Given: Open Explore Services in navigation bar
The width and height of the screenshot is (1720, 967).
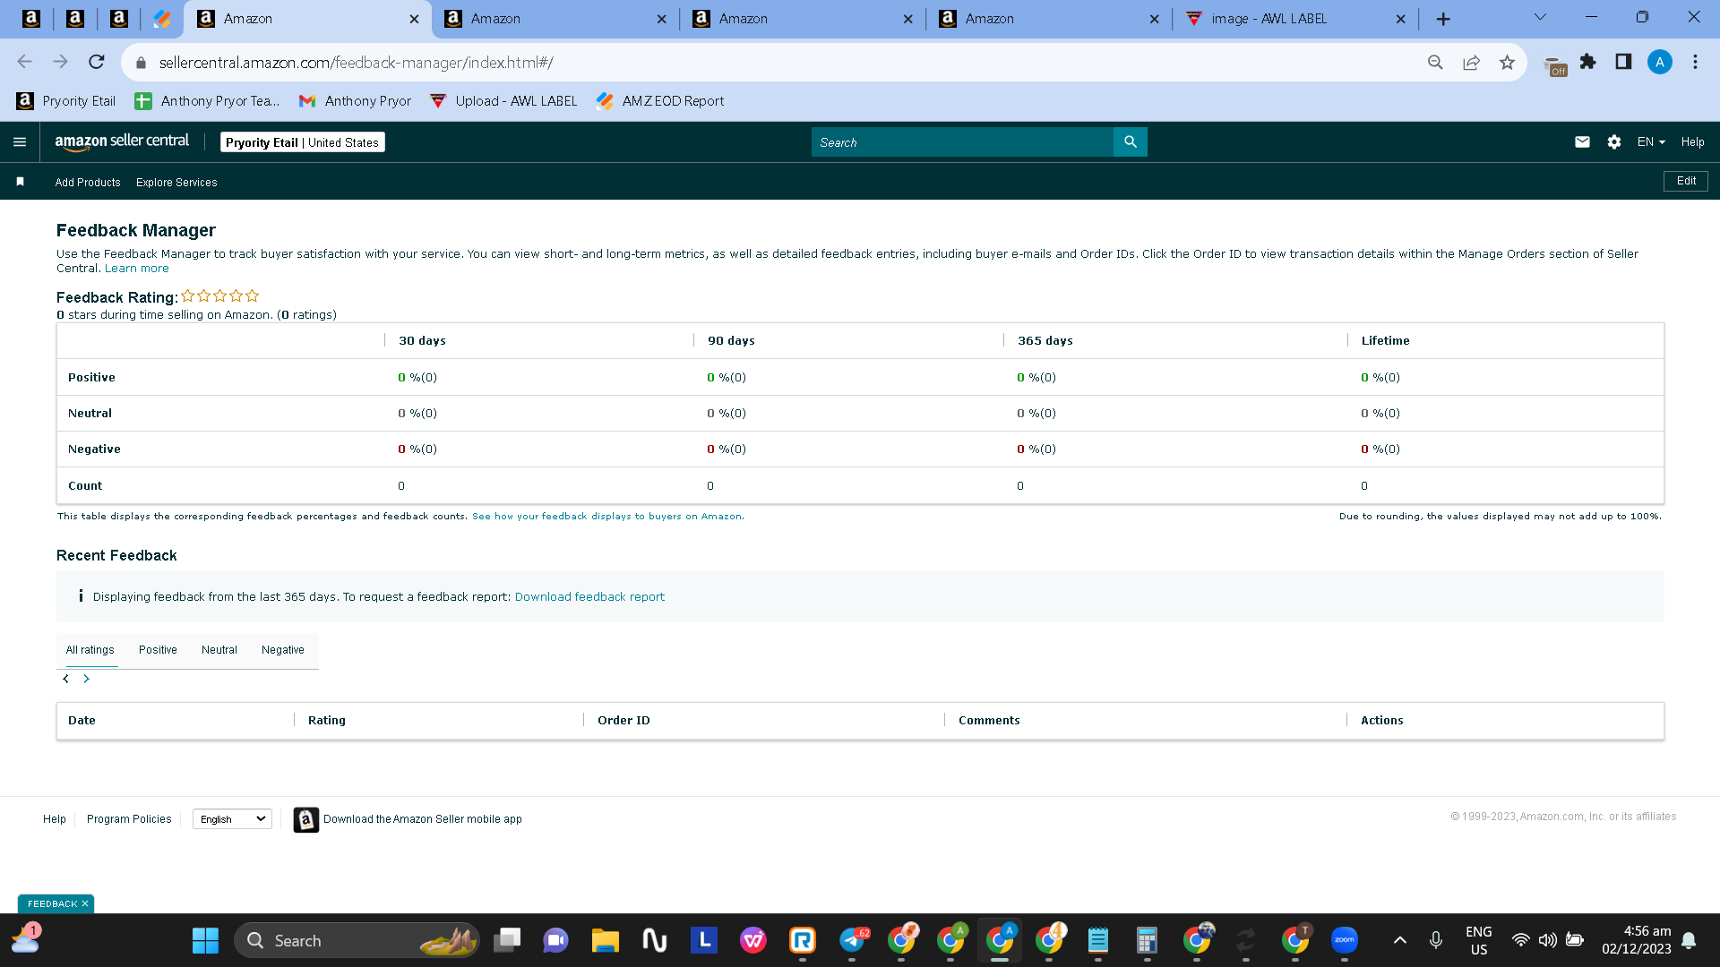Looking at the screenshot, I should coord(176,183).
